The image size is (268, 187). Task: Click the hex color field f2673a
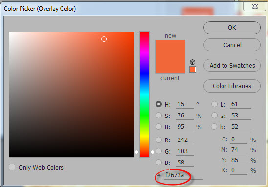183,175
